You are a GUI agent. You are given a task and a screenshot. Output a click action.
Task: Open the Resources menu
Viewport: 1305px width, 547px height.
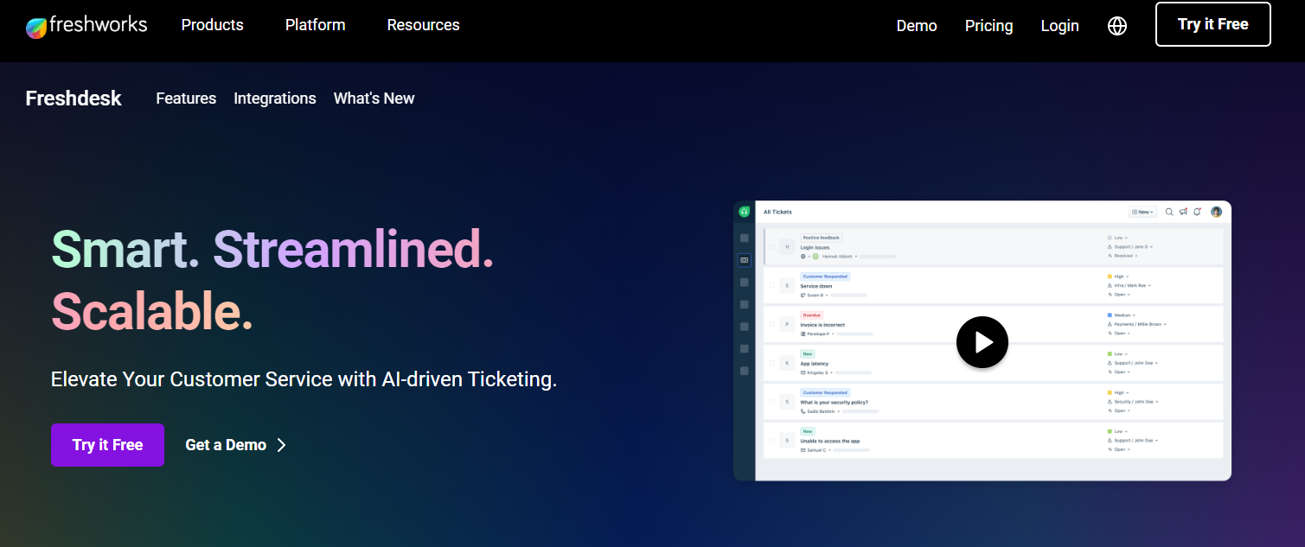tap(424, 25)
